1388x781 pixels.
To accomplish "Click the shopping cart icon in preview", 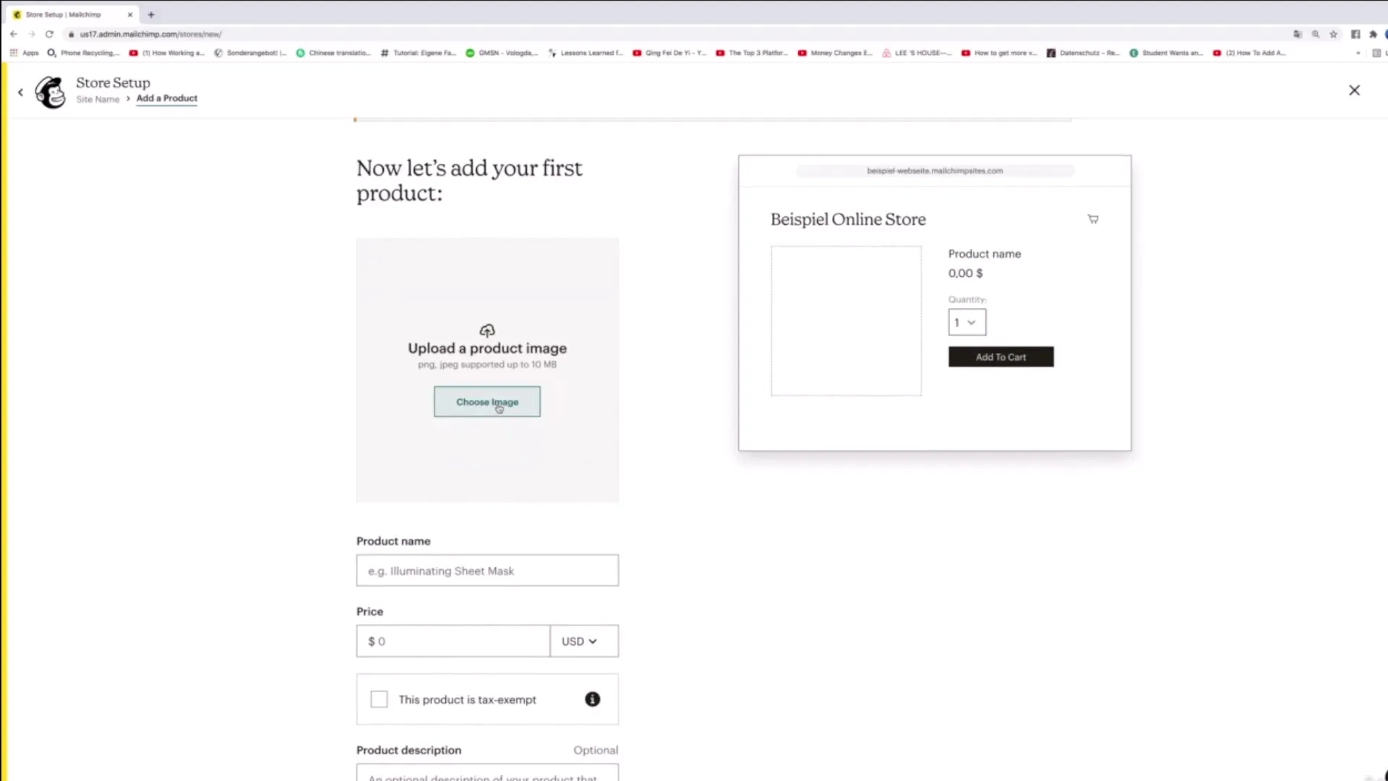I will [x=1094, y=219].
